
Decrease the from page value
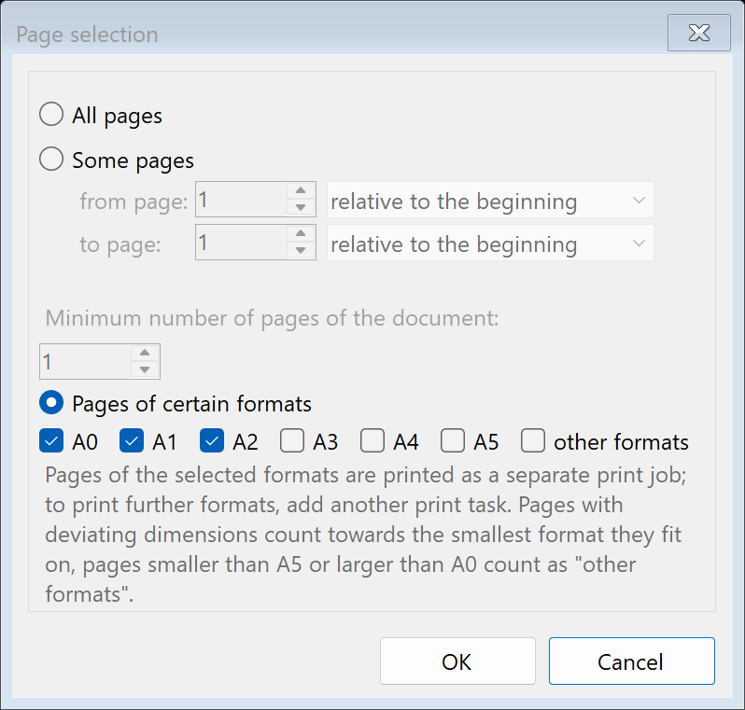(301, 208)
